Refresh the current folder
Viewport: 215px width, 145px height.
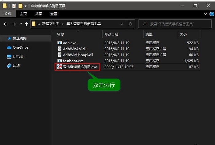tap(131, 24)
